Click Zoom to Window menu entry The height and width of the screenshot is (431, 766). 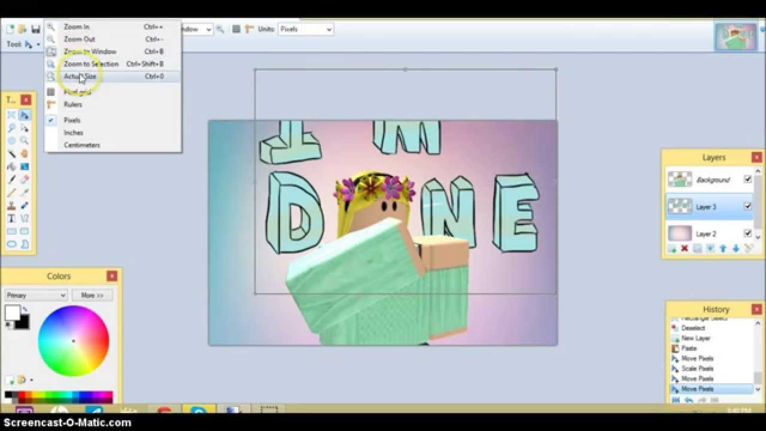pyautogui.click(x=113, y=51)
